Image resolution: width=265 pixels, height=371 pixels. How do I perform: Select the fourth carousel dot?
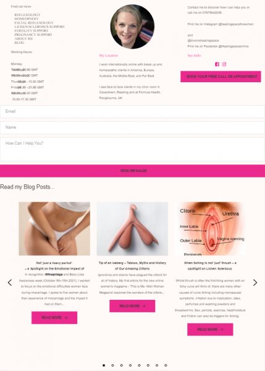130,365
